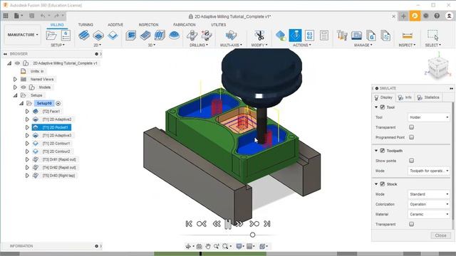Screen dimensions: 456x256
Task: Switch to the FABRICATION tab
Action: [x=185, y=25]
